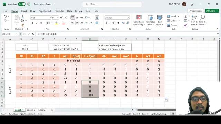Select the Format Painter brush
221x124 pixels.
coord(23,25)
